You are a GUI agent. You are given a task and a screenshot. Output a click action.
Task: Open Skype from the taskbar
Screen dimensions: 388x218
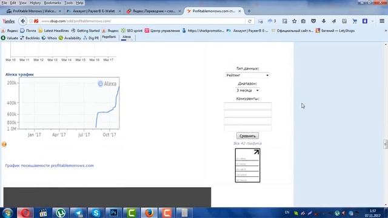pos(96,213)
